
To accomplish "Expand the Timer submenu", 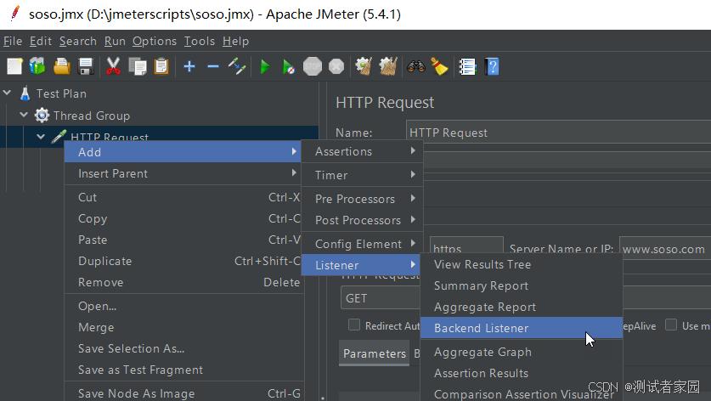I will point(363,175).
